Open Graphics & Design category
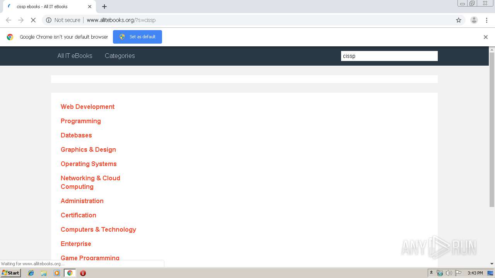 pos(88,149)
